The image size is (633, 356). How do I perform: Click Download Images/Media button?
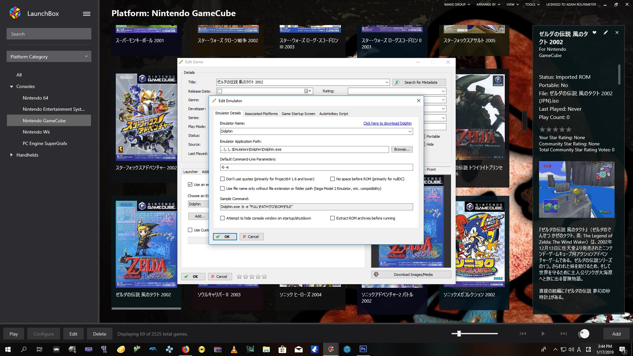pos(411,275)
